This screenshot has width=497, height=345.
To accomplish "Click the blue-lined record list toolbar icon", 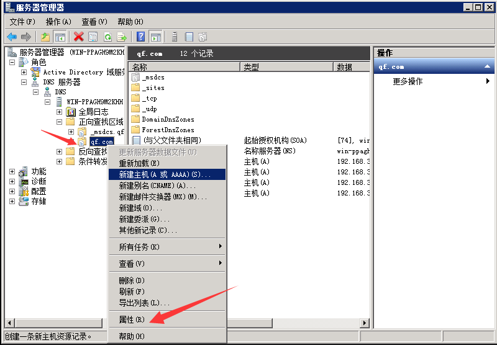I will point(189,37).
